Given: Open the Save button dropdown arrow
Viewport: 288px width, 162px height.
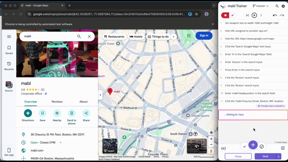Looking at the screenshot, I should coord(279,156).
